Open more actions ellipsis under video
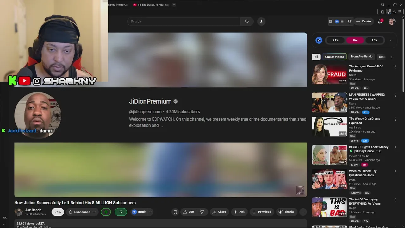 (303, 212)
